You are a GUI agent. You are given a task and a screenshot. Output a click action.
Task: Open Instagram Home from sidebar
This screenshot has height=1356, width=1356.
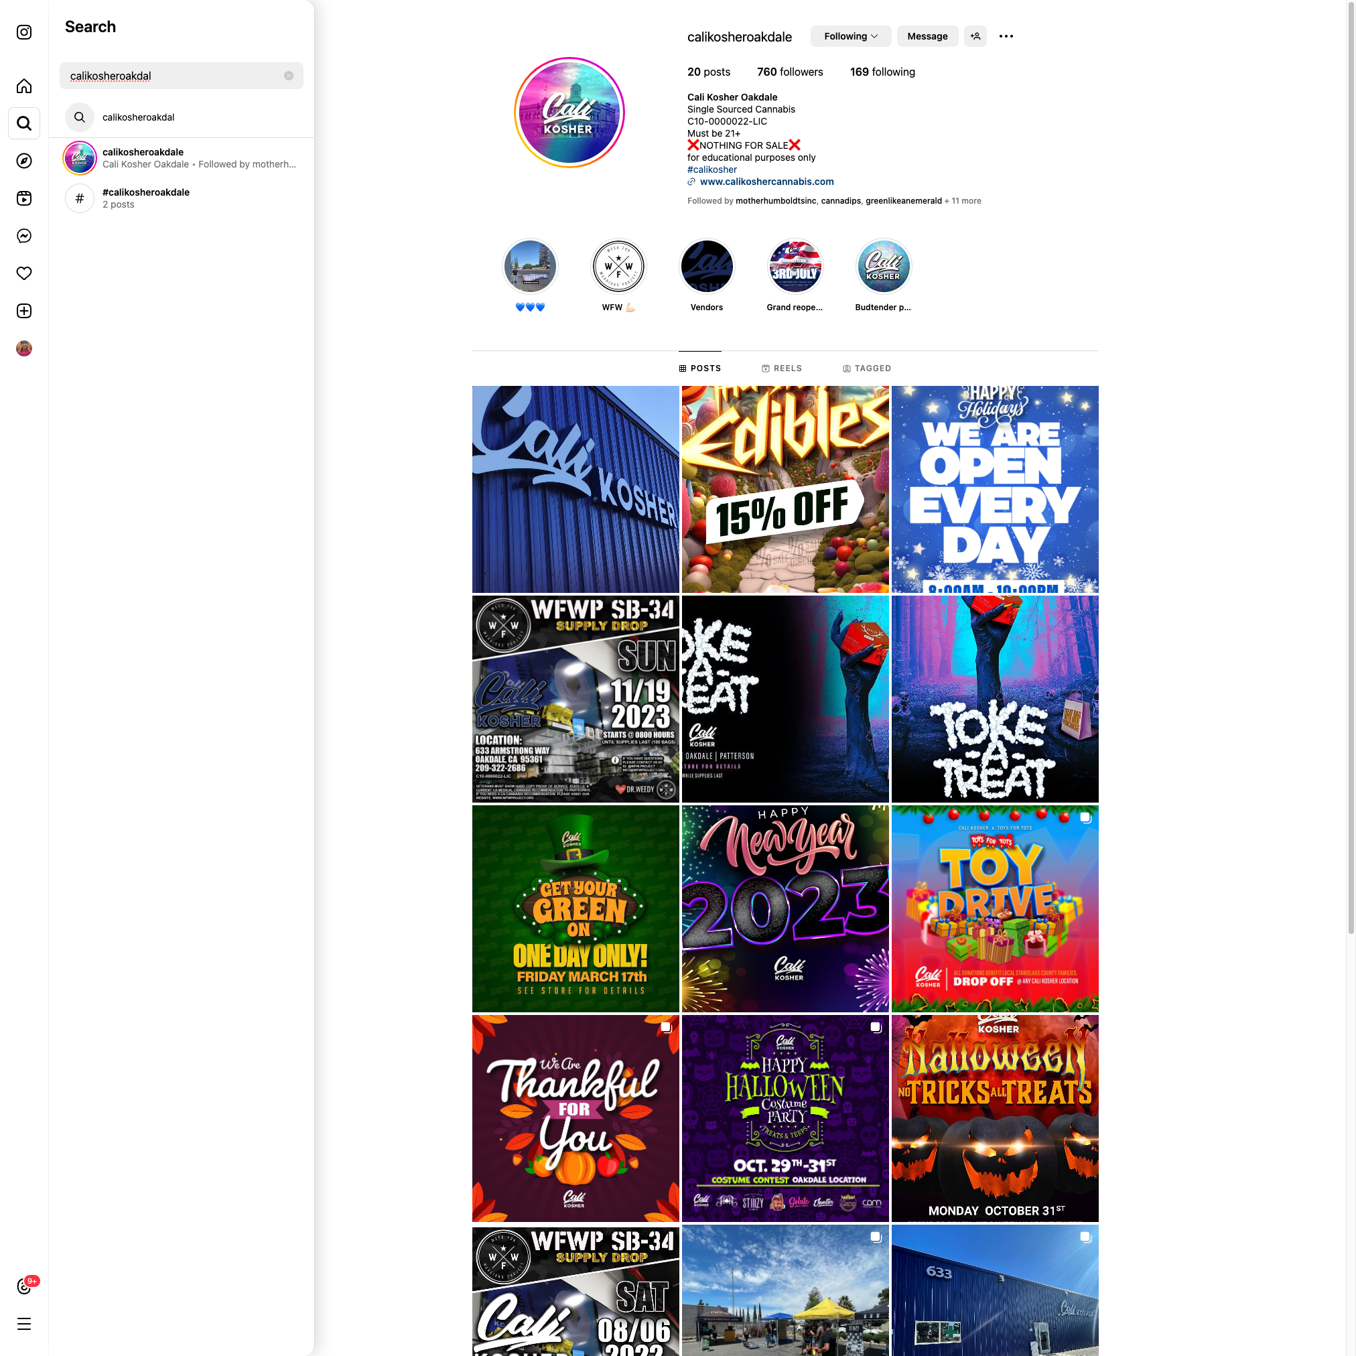coord(24,86)
